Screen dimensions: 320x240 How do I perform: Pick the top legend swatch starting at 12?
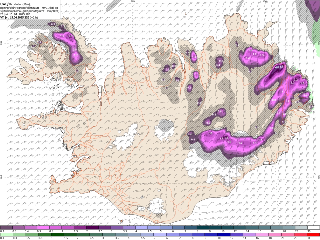240,227
